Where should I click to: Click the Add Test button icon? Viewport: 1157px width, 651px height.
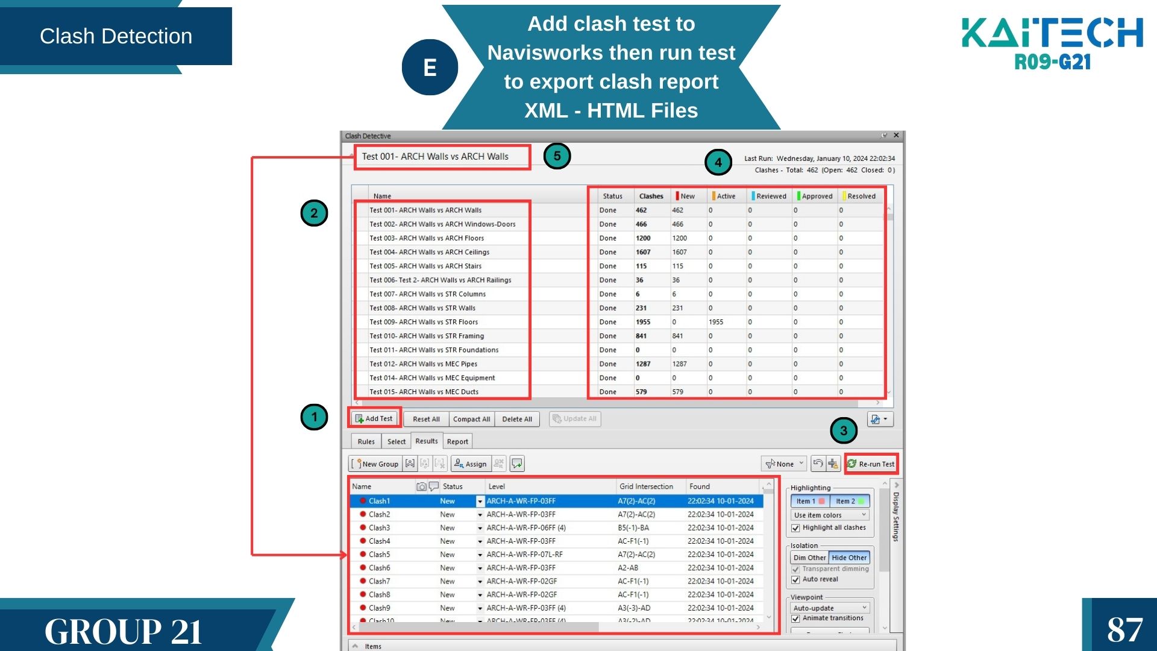click(359, 418)
